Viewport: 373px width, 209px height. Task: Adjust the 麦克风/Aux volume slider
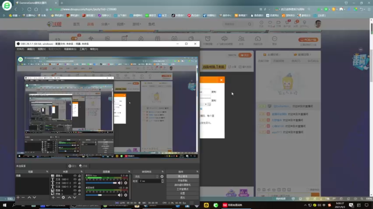click(x=101, y=183)
